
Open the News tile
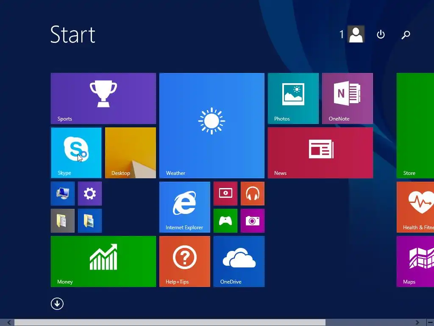tap(320, 153)
